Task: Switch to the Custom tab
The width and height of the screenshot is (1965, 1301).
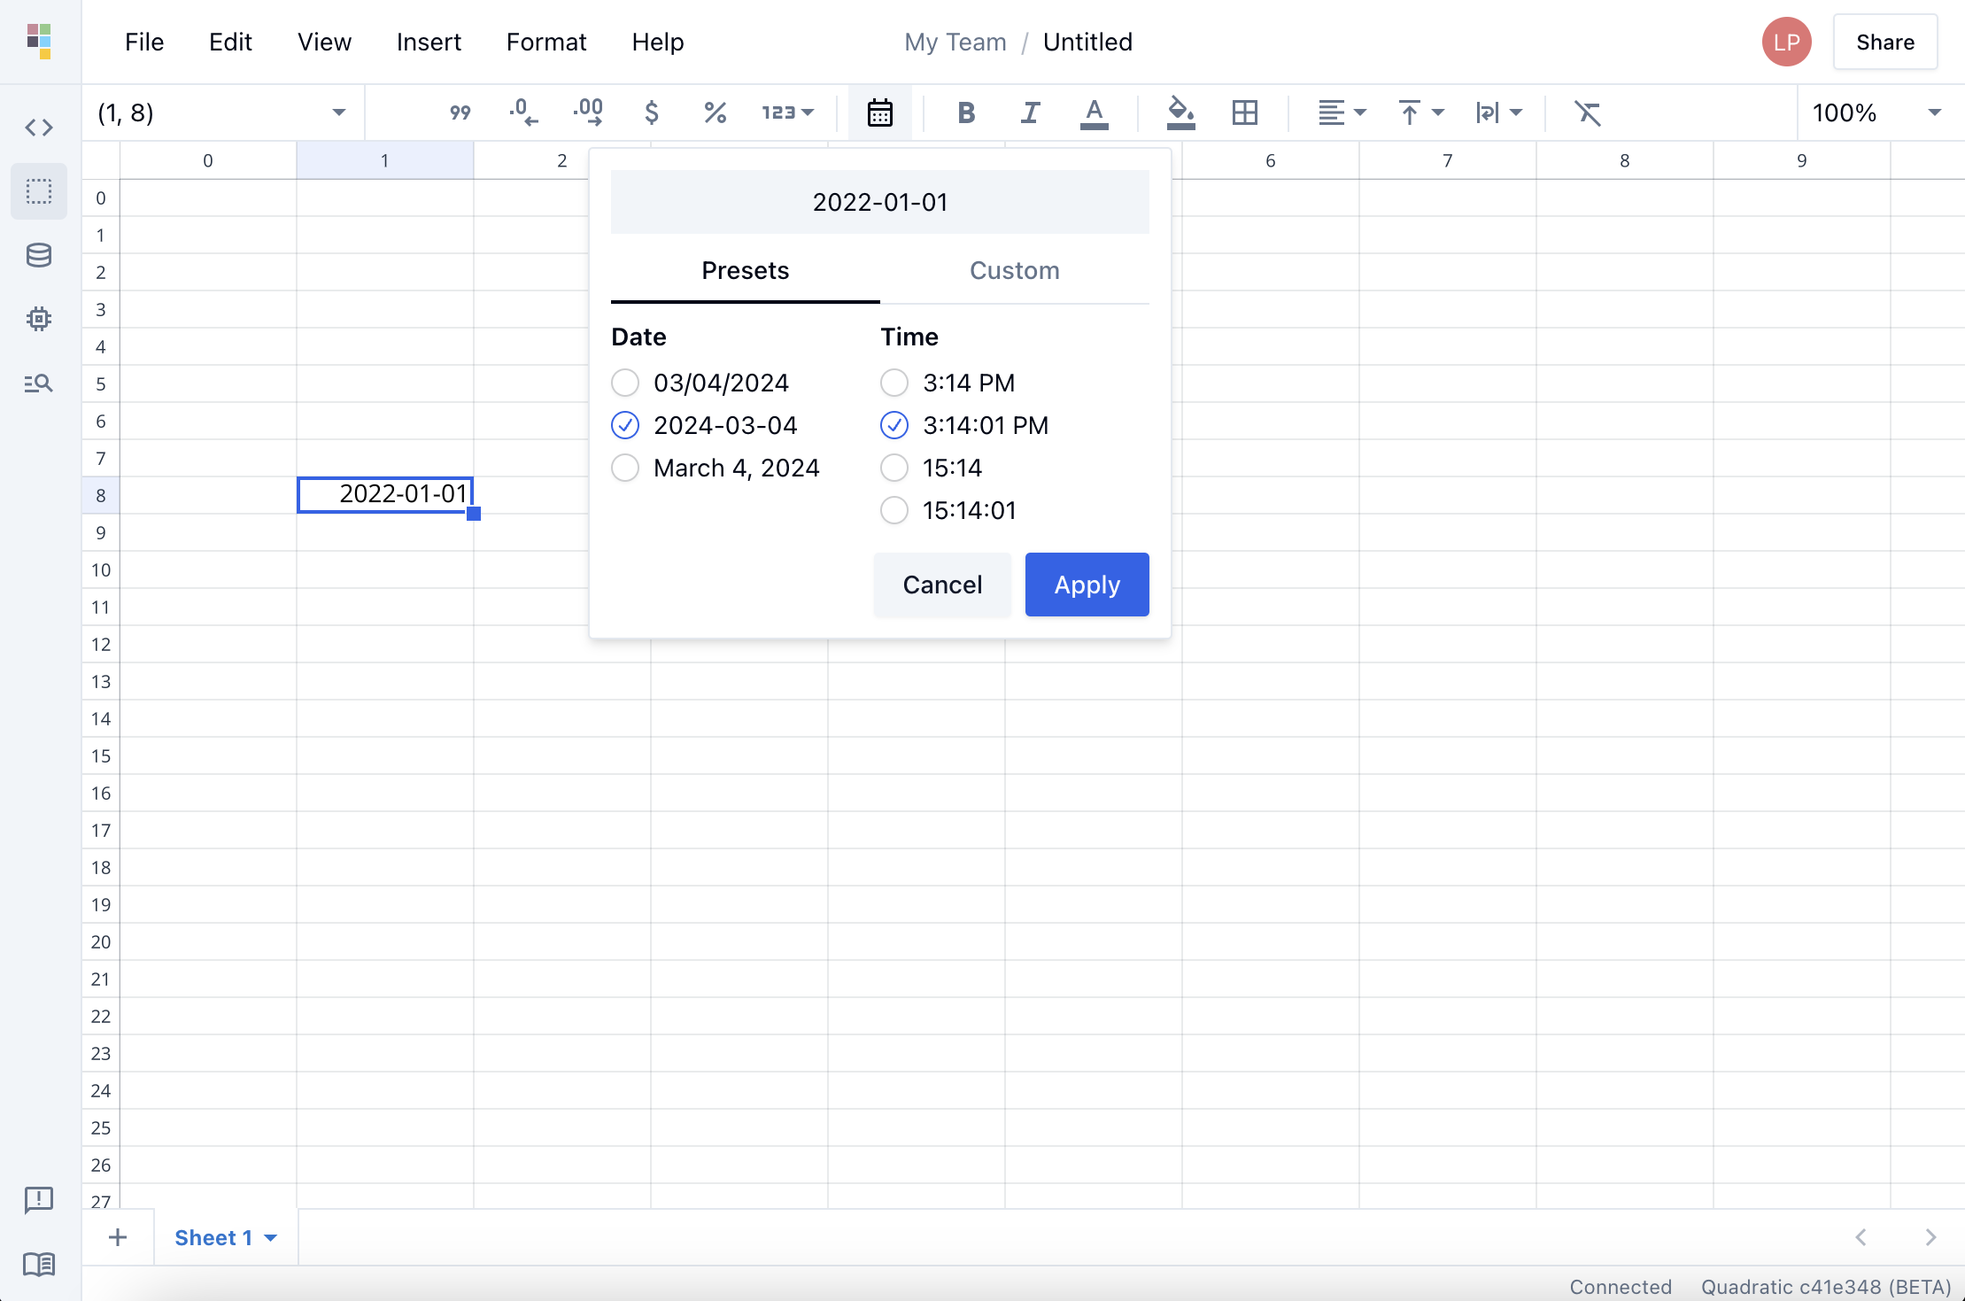Action: click(x=1015, y=271)
